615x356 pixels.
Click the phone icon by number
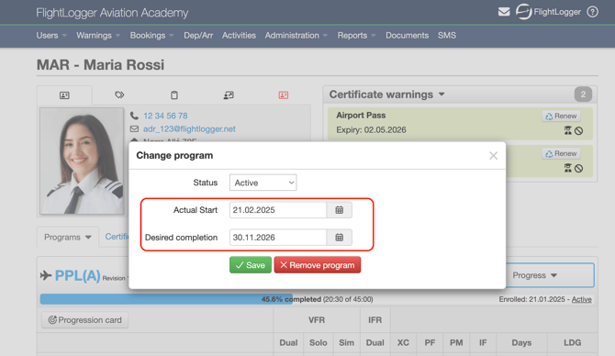[134, 116]
